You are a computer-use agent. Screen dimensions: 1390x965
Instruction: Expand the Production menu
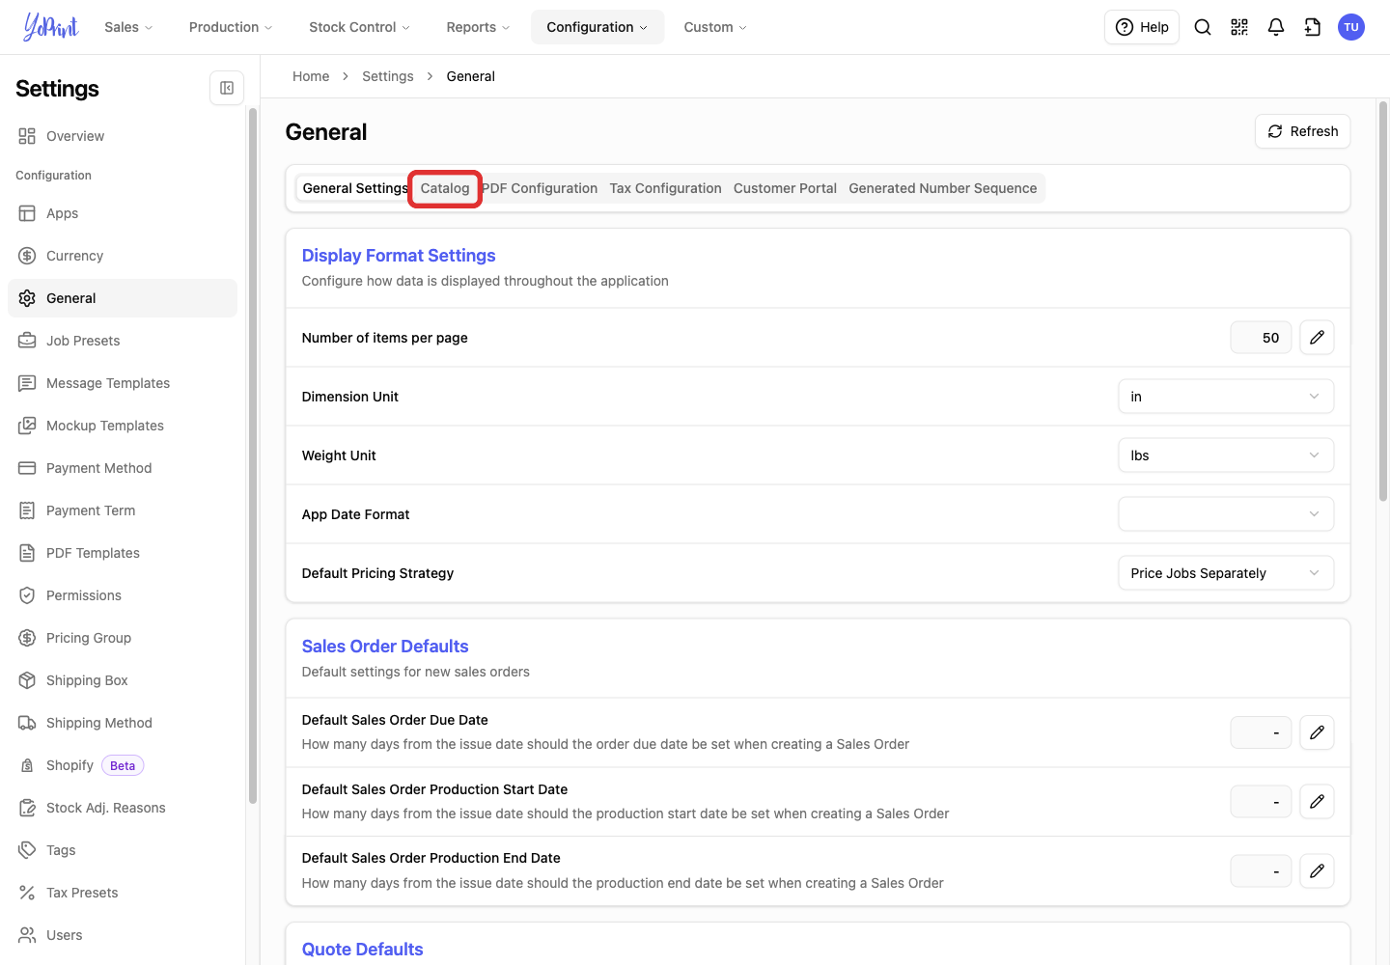231,27
